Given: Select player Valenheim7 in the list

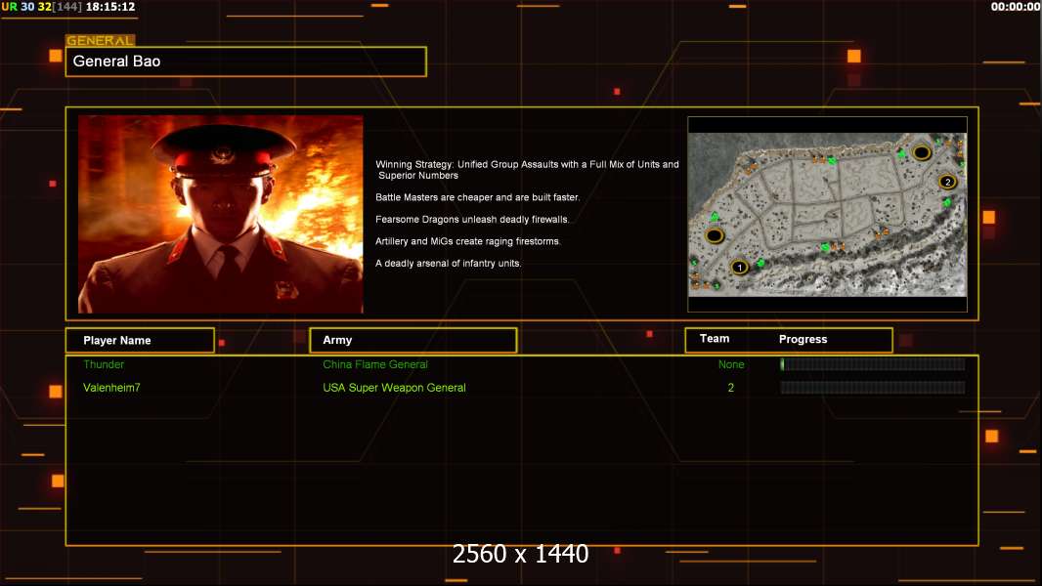Looking at the screenshot, I should [111, 388].
